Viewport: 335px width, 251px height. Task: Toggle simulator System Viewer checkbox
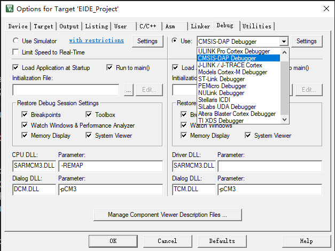[89, 135]
